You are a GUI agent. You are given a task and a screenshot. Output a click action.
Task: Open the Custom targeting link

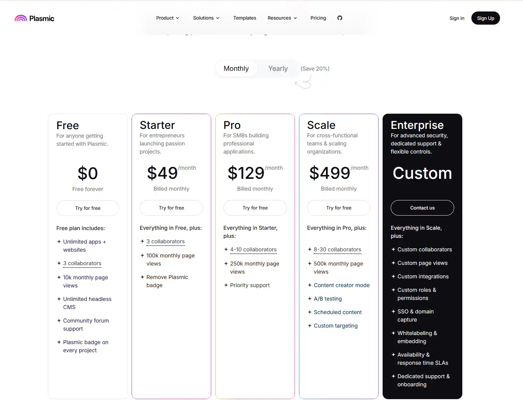(336, 326)
